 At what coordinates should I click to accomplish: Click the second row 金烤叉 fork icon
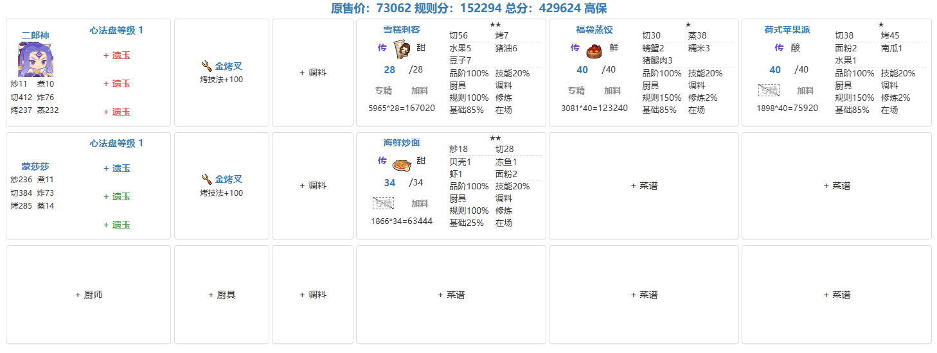click(206, 179)
